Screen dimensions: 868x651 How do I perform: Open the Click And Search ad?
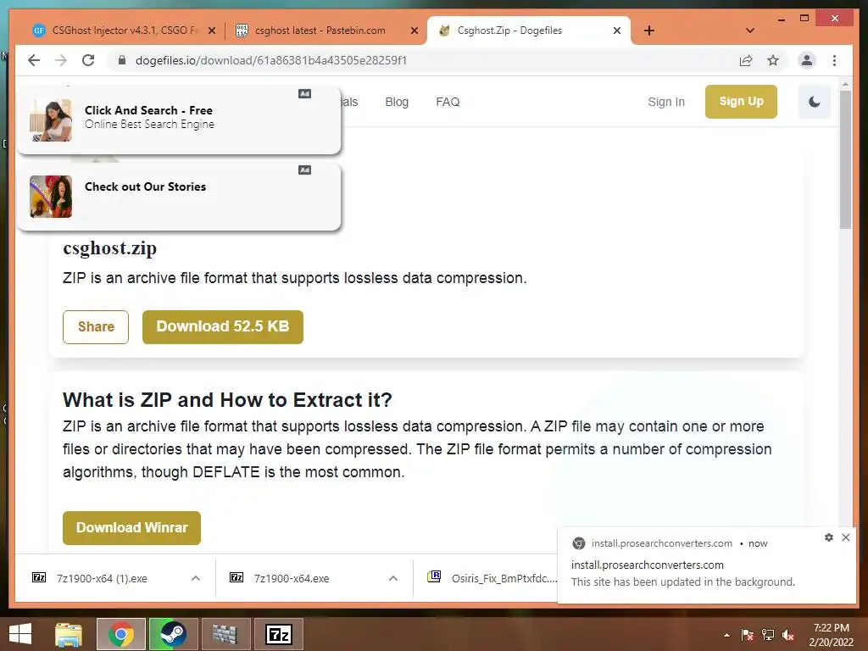tap(180, 120)
